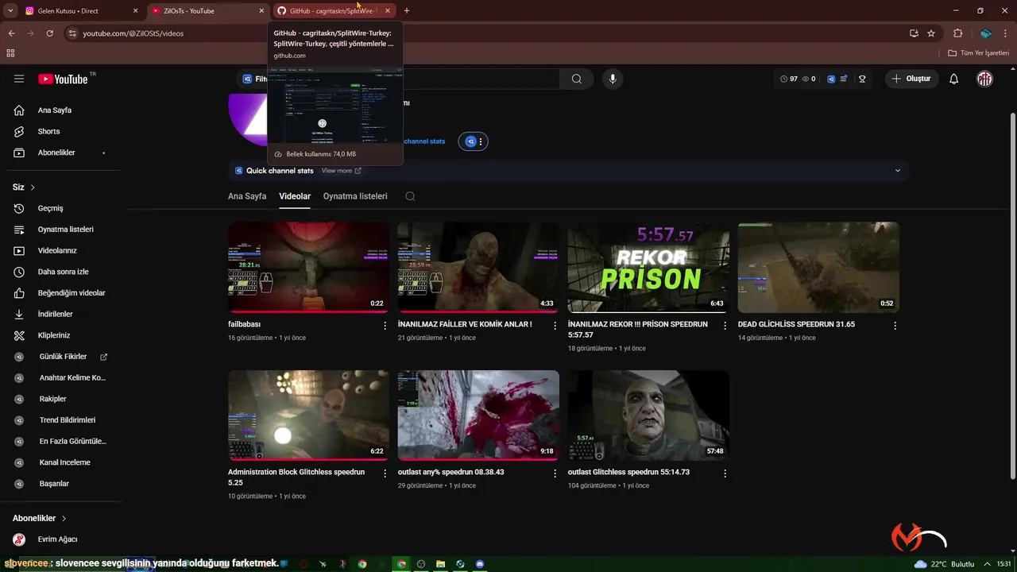Open options menu for failbabası video

click(x=385, y=326)
